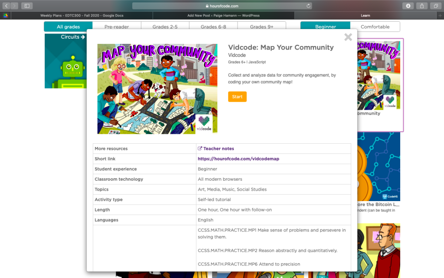Click the English language value
Image resolution: width=444 pixels, height=278 pixels.
coord(206,220)
